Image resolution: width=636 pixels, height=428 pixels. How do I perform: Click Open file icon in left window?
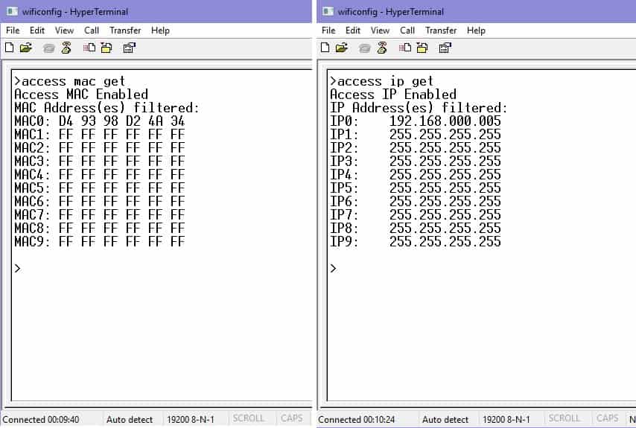tap(26, 48)
